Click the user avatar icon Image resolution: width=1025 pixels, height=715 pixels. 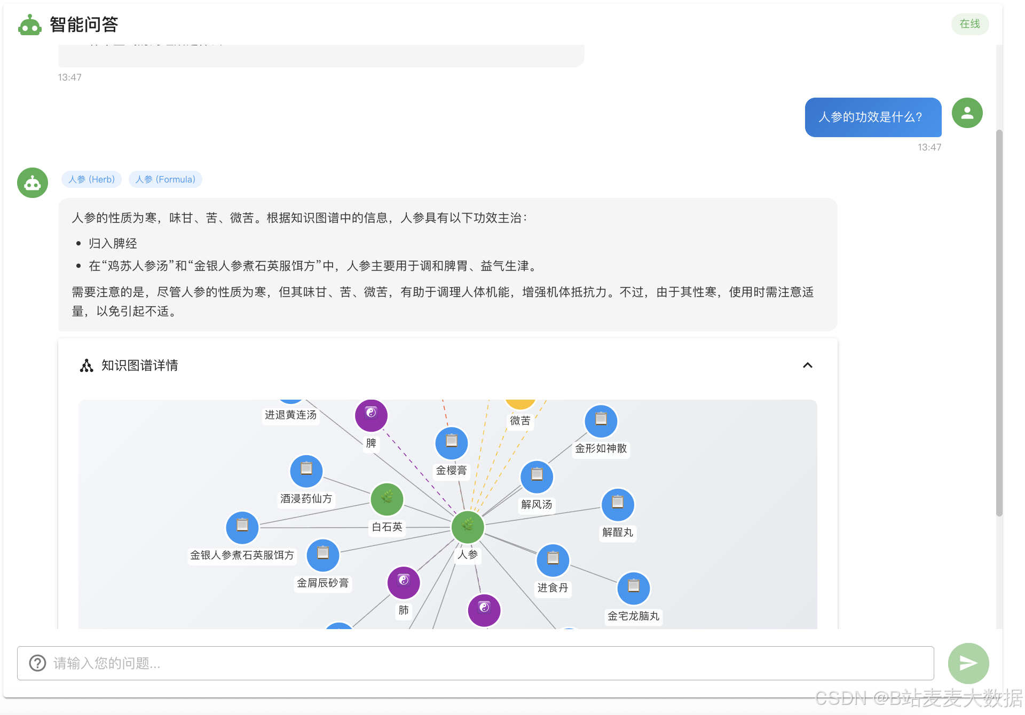pos(967,113)
